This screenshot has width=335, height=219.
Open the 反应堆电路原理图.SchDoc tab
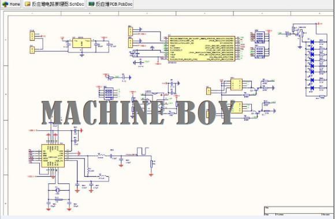pyautogui.click(x=54, y=4)
